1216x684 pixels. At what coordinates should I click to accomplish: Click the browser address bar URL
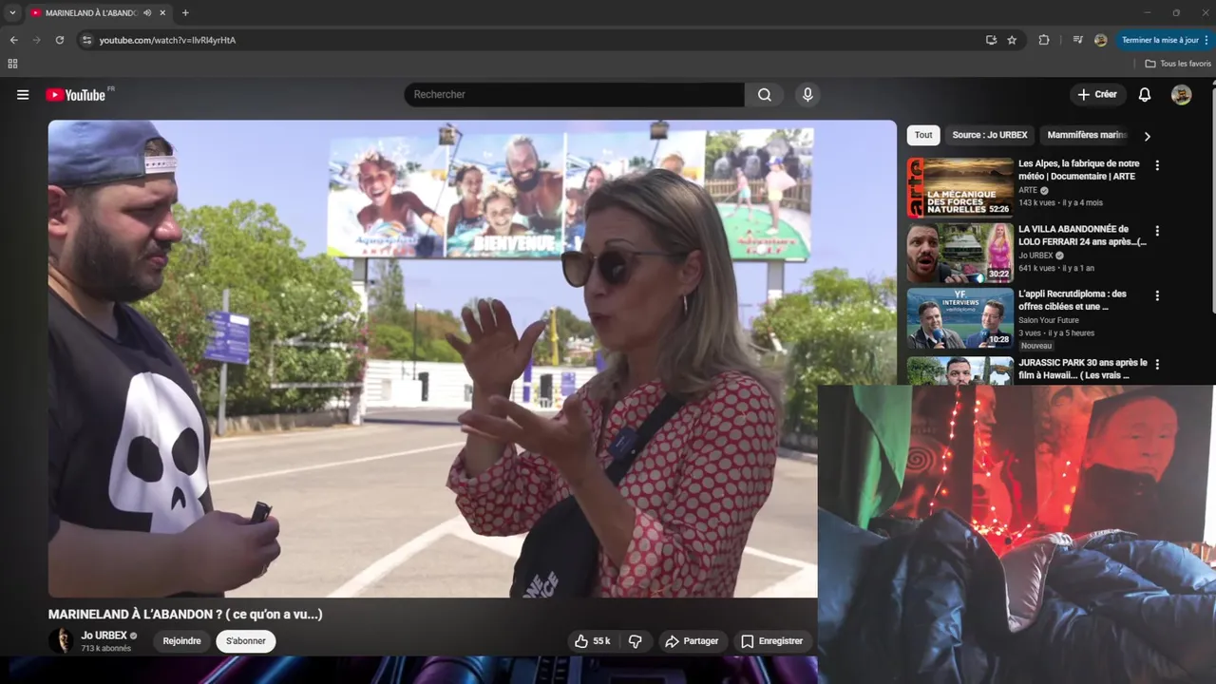tap(167, 40)
